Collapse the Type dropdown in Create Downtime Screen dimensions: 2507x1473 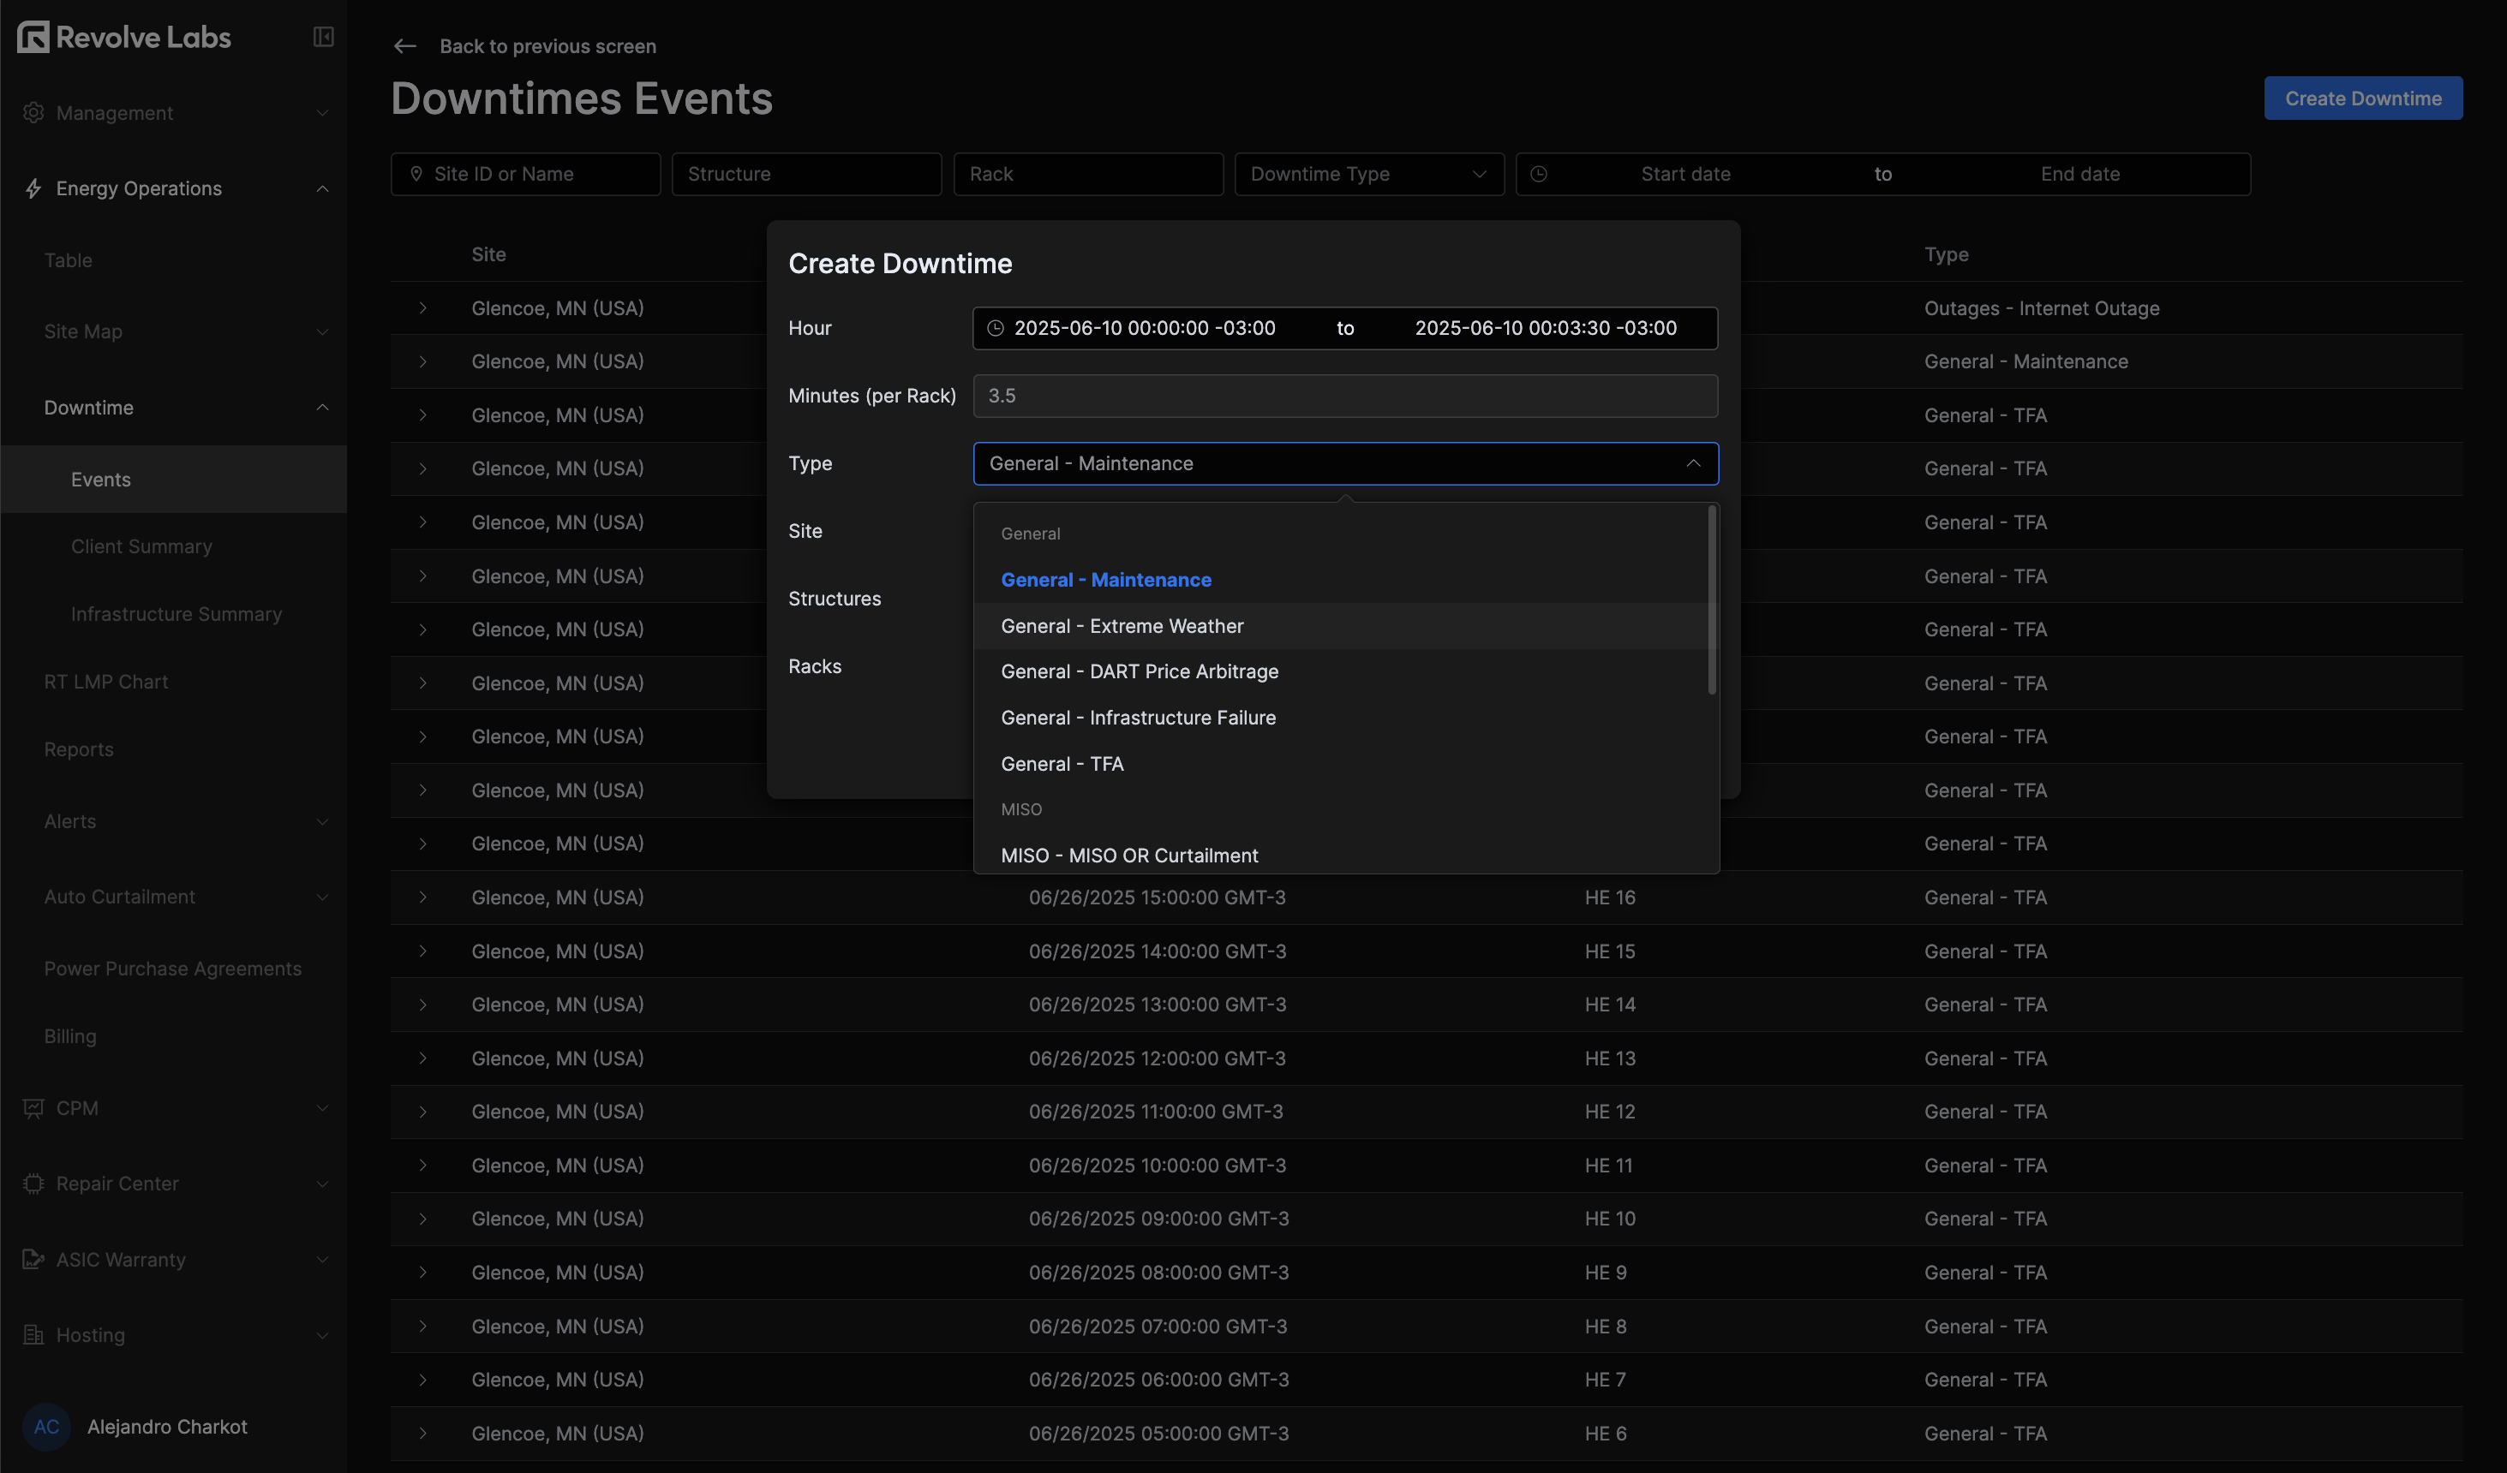(1694, 463)
